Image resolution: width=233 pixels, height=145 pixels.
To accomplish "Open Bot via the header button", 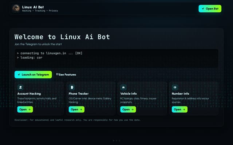I will point(210,9).
